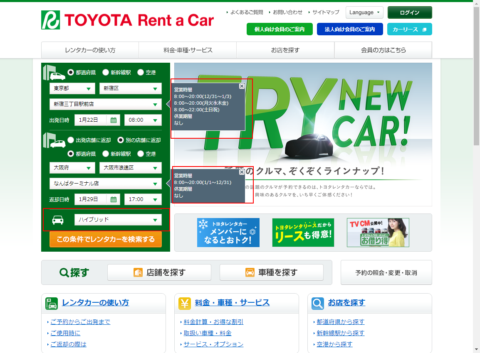The height and width of the screenshot is (353, 480).
Task: Click the TV CM お借り得 banner
Action: point(378,233)
